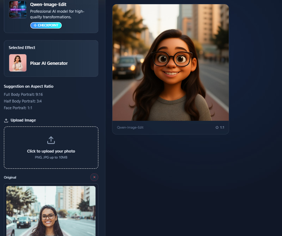
Task: Click the Selected Effect heading
Action: (22, 48)
